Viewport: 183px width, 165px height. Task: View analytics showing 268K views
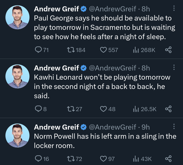click(144, 50)
